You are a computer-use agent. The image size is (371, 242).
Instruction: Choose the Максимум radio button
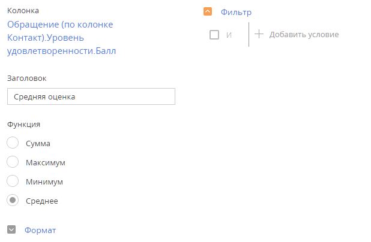(x=13, y=162)
